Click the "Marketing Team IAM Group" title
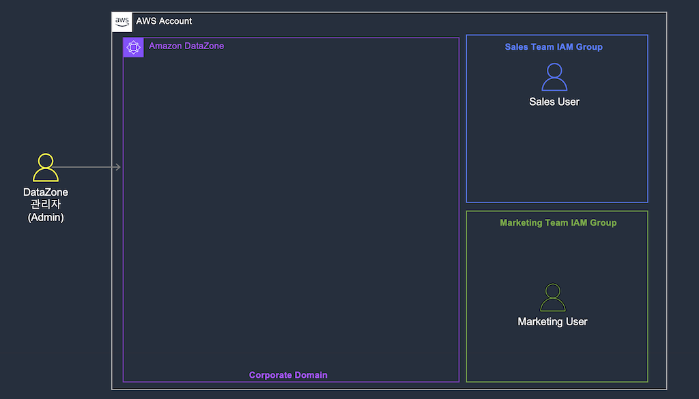Image resolution: width=699 pixels, height=399 pixels. coord(558,222)
